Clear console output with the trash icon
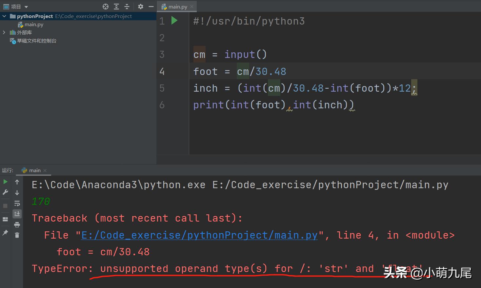Screen dimensions: 481x288 click(x=17, y=235)
